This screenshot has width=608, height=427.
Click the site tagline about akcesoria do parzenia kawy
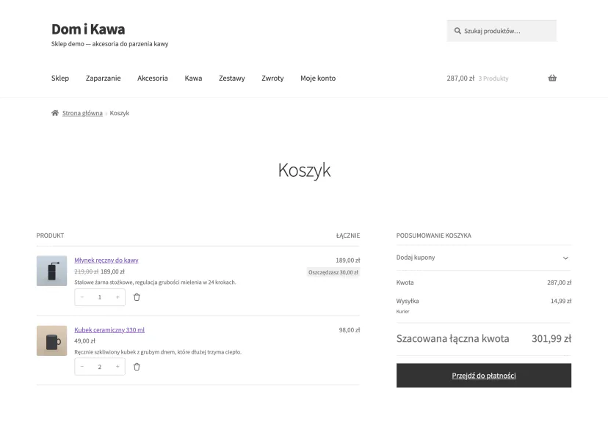point(109,44)
